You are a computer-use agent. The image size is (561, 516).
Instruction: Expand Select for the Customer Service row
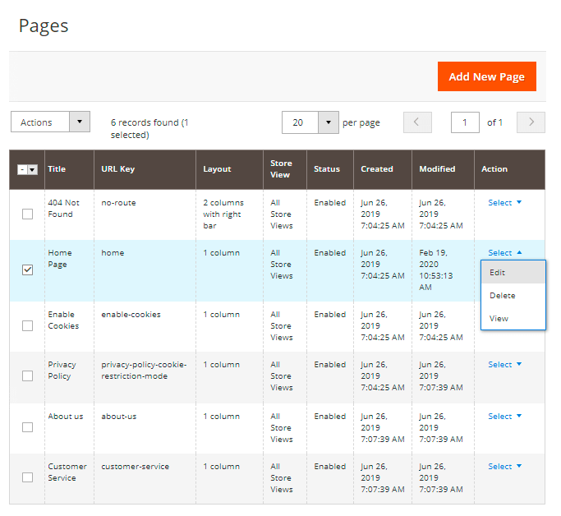[504, 467]
